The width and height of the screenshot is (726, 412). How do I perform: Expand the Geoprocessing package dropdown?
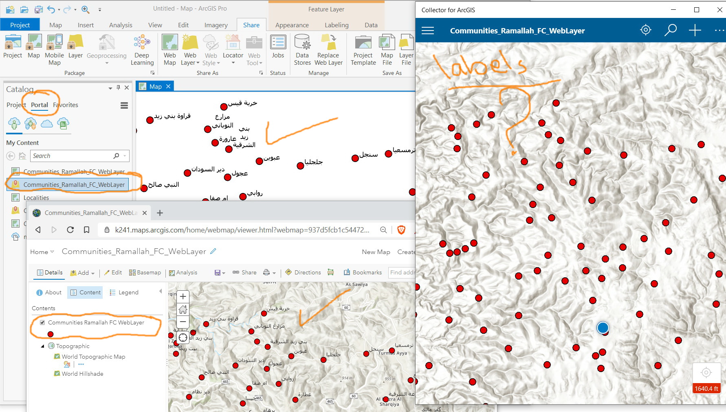coord(107,63)
